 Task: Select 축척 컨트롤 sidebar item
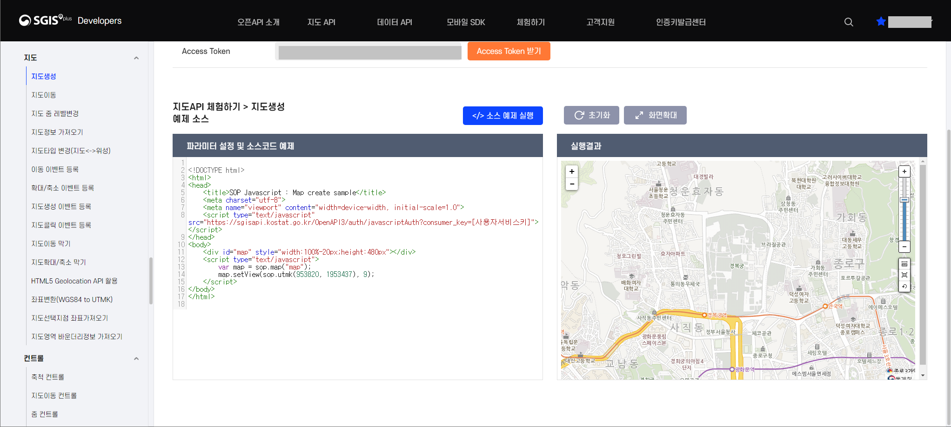[48, 377]
